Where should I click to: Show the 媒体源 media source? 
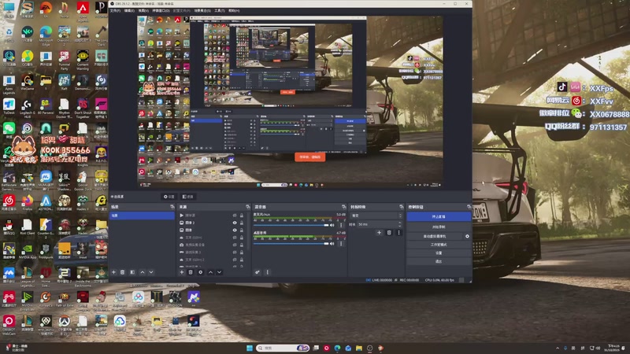[x=235, y=216]
